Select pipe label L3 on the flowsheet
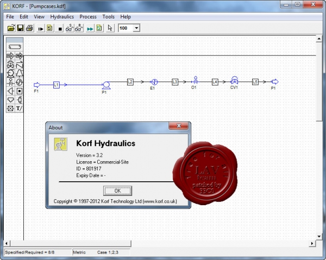Image resolution: width=326 pixels, height=260 pixels. point(175,82)
